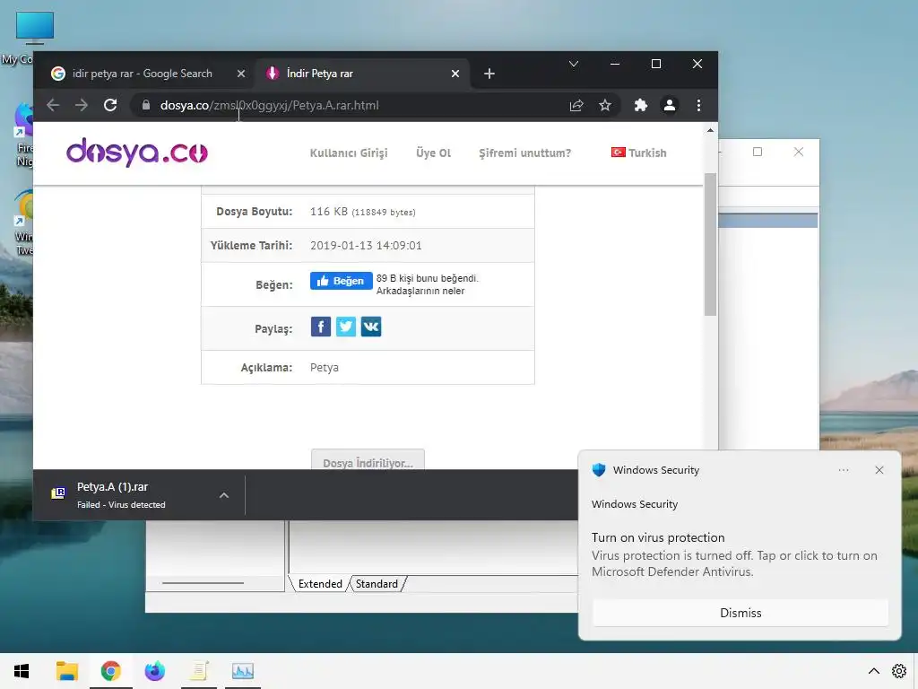Open the performance monitor taskbar icon
This screenshot has height=689, width=918.
pyautogui.click(x=242, y=671)
